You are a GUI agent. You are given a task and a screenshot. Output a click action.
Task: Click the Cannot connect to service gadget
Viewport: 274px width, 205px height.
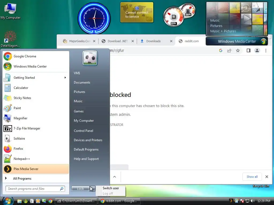pos(137,12)
